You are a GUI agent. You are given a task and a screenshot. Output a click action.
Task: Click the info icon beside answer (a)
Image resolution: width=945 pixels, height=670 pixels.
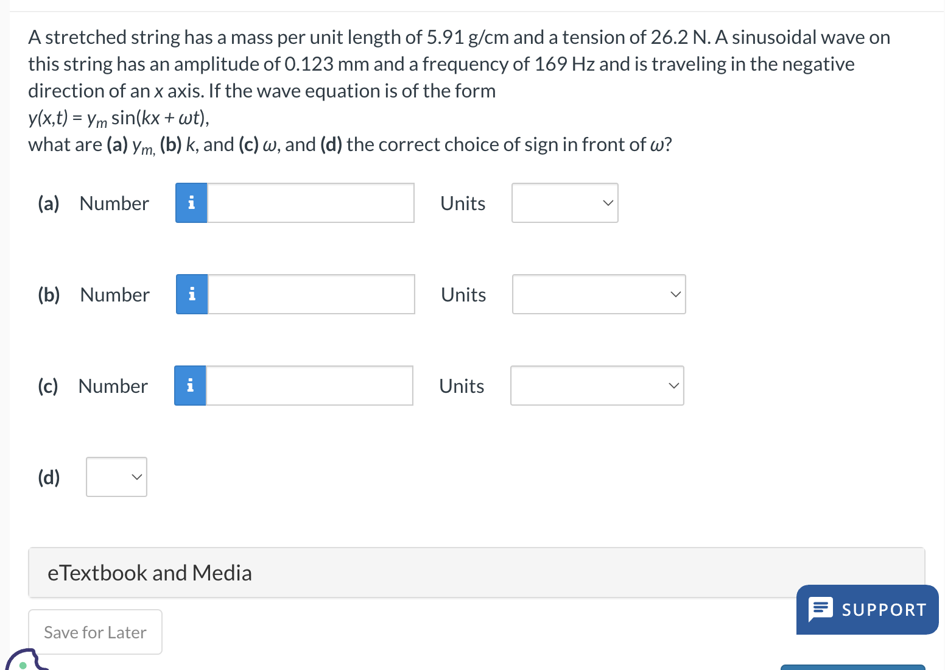[x=191, y=203]
